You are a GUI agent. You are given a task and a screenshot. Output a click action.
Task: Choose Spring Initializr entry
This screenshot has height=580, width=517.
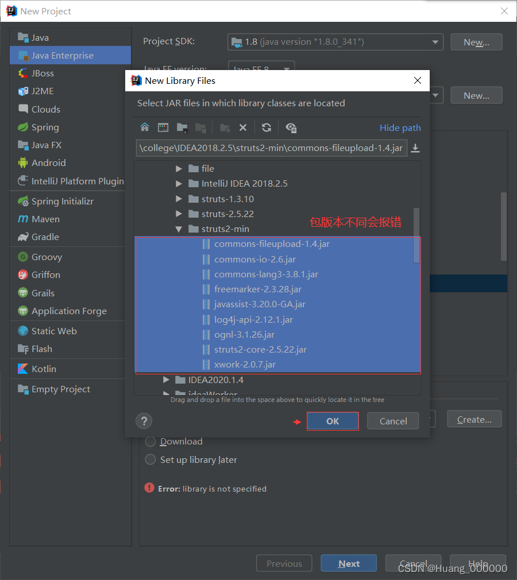[x=68, y=201]
